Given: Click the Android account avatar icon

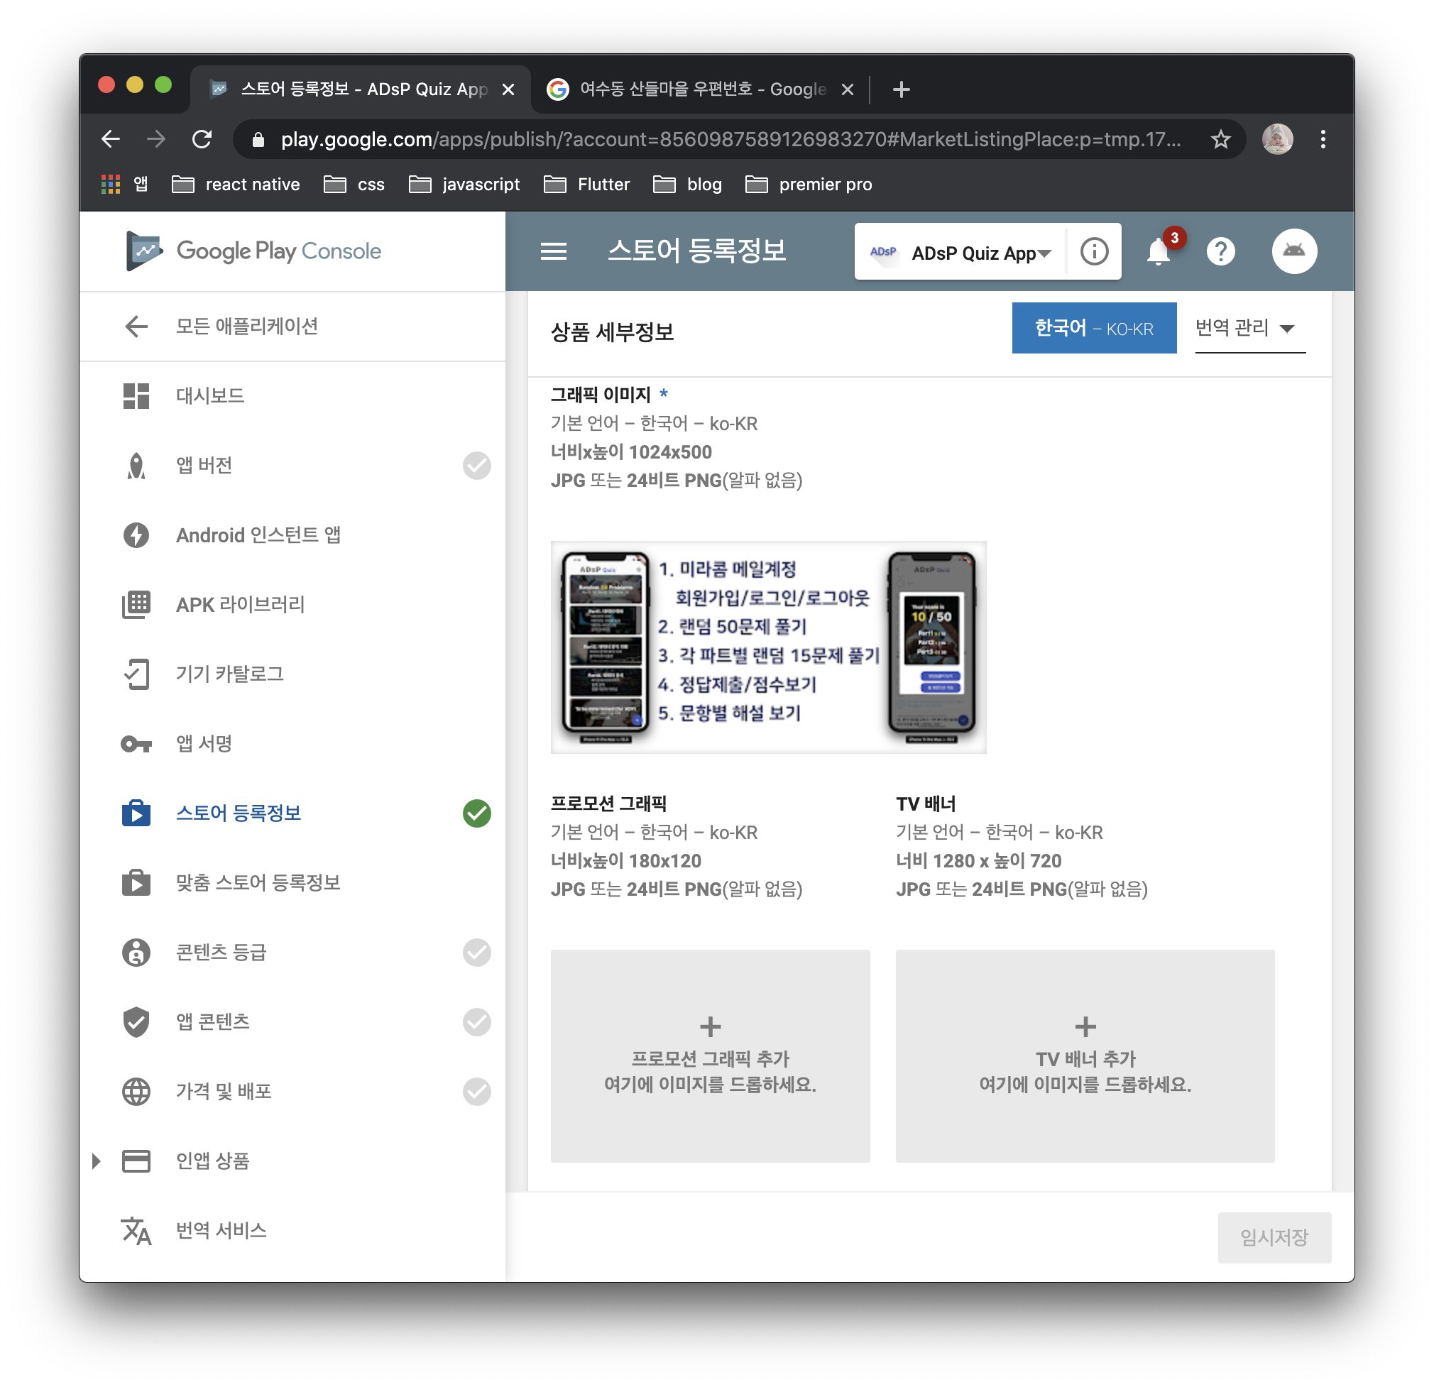Looking at the screenshot, I should coord(1293,252).
